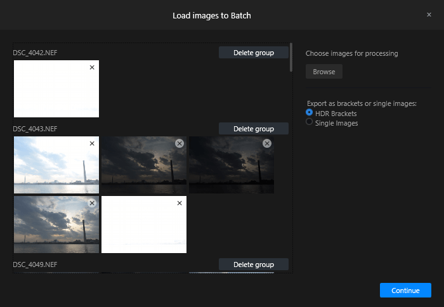The image size is (444, 307).
Task: Remove the white image in DSC_4043 second row
Action: (x=180, y=203)
